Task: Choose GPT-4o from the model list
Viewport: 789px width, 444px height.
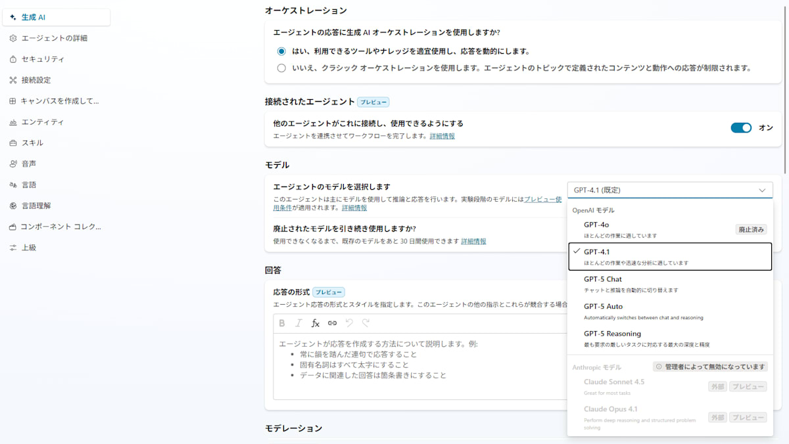Action: click(x=670, y=229)
